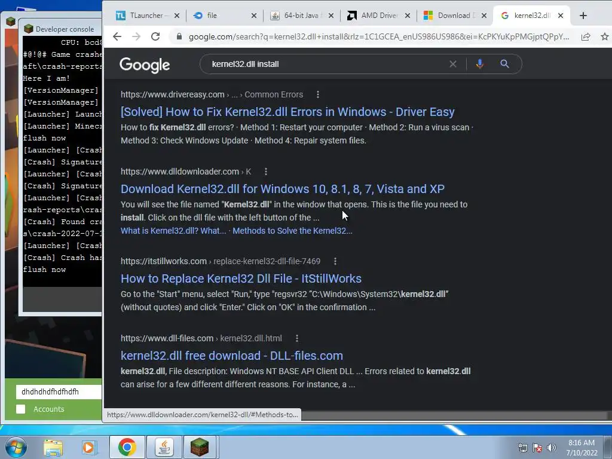The image size is (612, 459).
Task: Click the https://itstillworks.com breadcrumb text
Action: 164,261
